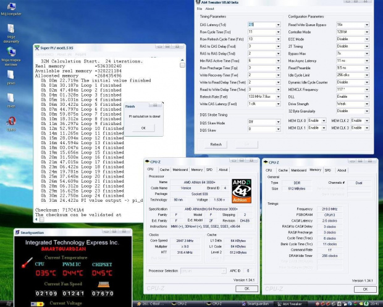Click the thermometer icon in Smartguardian
383x307 pixels.
click(x=27, y=262)
